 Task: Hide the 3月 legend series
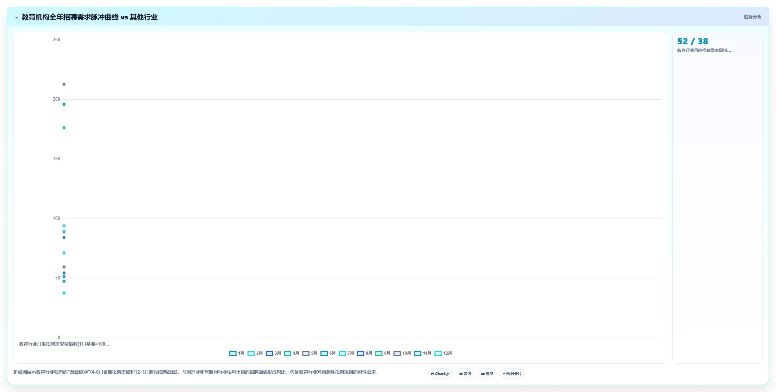point(273,353)
